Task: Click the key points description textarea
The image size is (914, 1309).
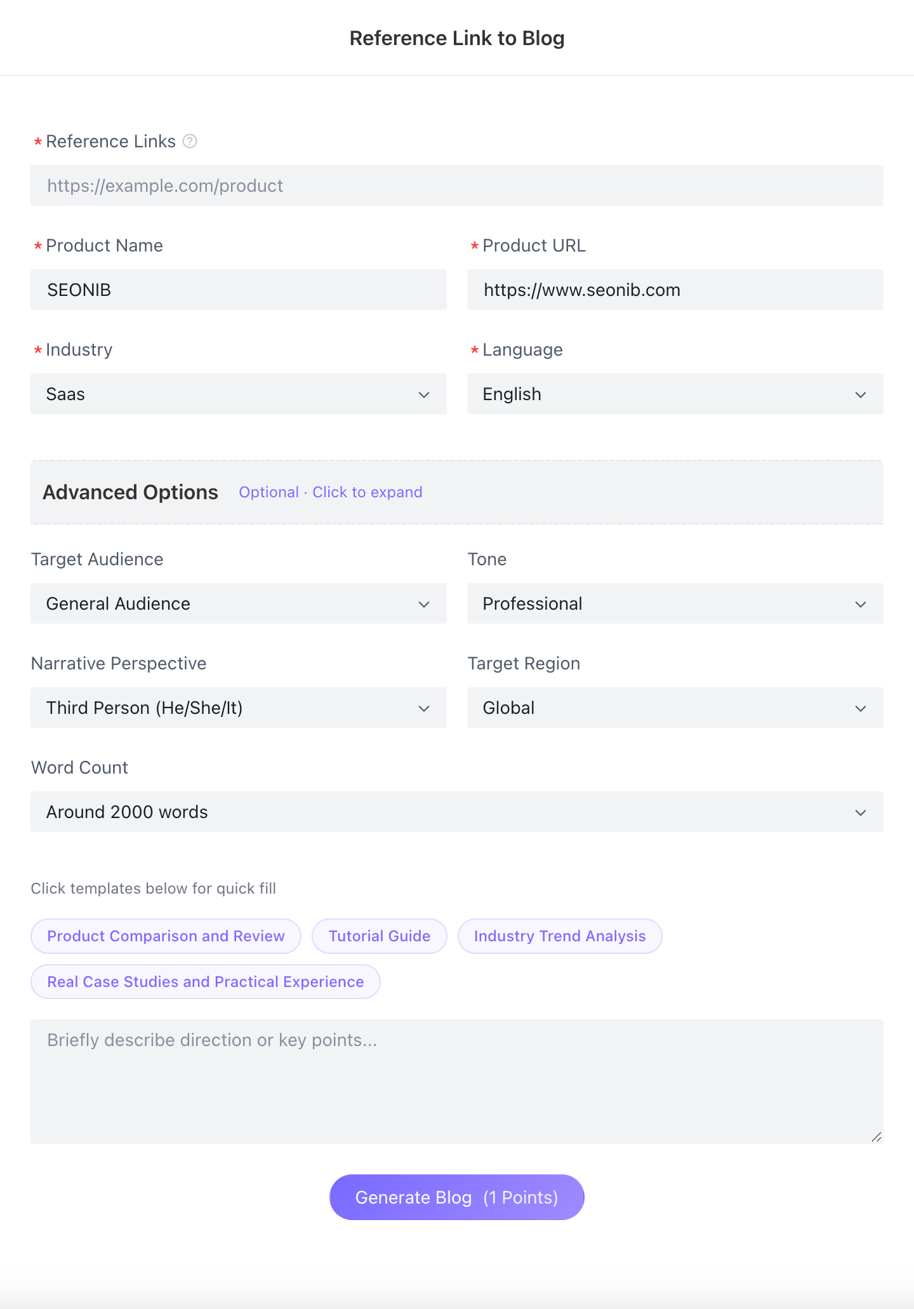Action: coord(457,1081)
